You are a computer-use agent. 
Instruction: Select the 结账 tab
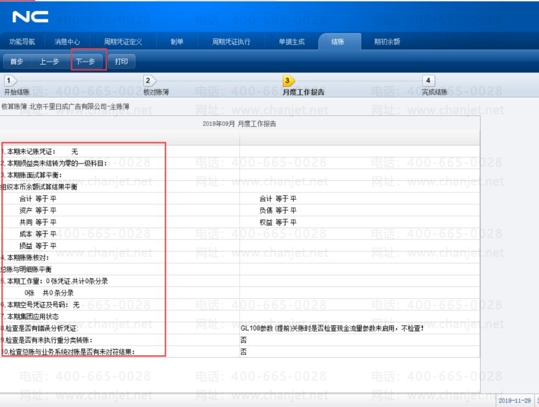pos(340,41)
